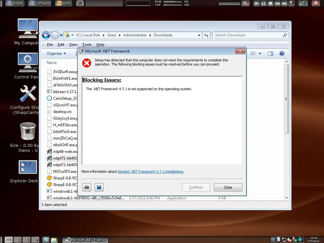Screen dimensions: 324x243
Task: Click the blue Help question mark icon
Action: coord(282,53)
